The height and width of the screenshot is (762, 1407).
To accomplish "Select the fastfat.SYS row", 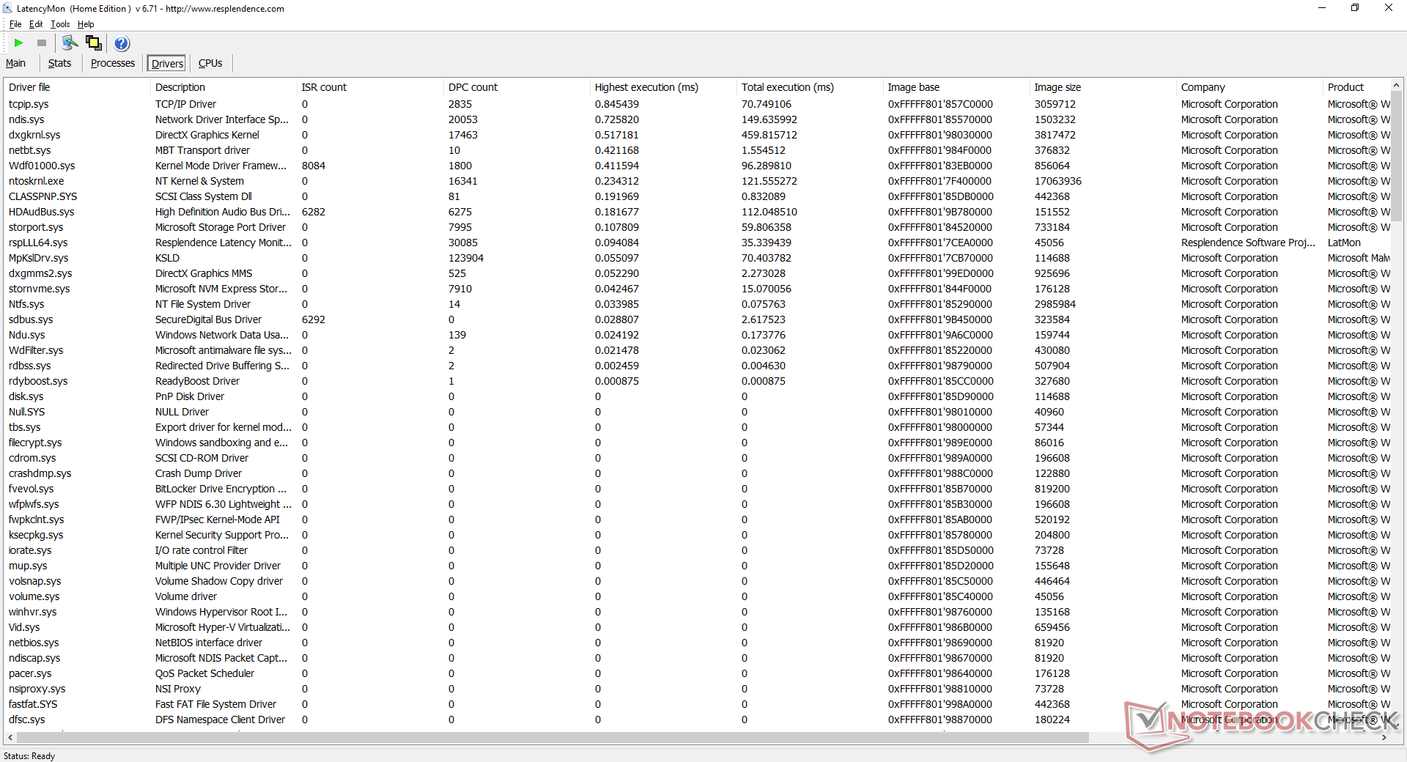I will 697,704.
